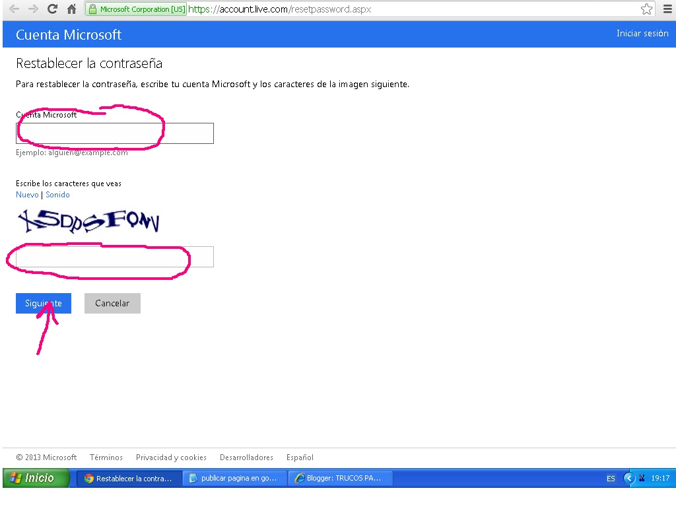
Task: Open the Términos footer link
Action: [x=106, y=457]
